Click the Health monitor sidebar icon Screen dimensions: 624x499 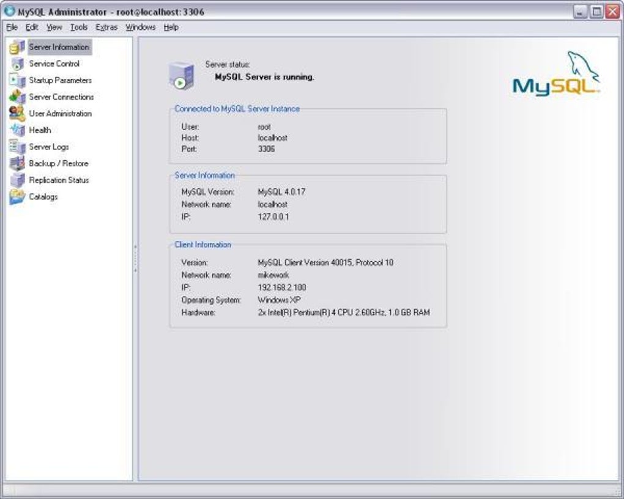(17, 130)
